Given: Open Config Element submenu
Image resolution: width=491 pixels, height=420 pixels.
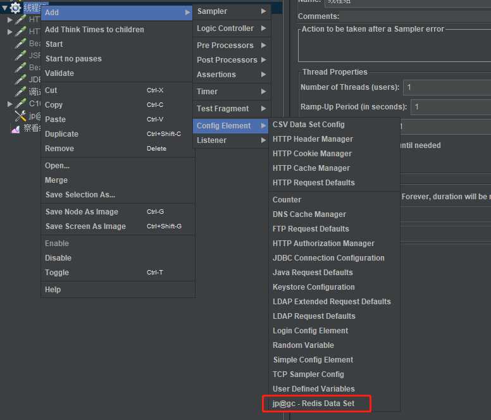Looking at the screenshot, I should click(x=231, y=126).
